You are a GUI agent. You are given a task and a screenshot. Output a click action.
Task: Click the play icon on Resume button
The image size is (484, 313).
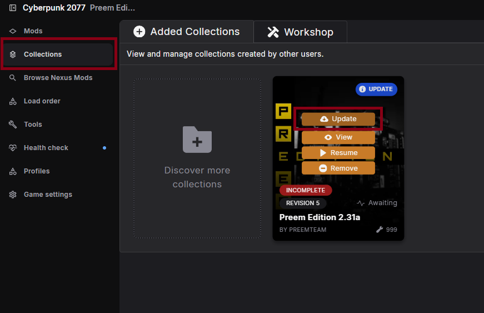(323, 153)
